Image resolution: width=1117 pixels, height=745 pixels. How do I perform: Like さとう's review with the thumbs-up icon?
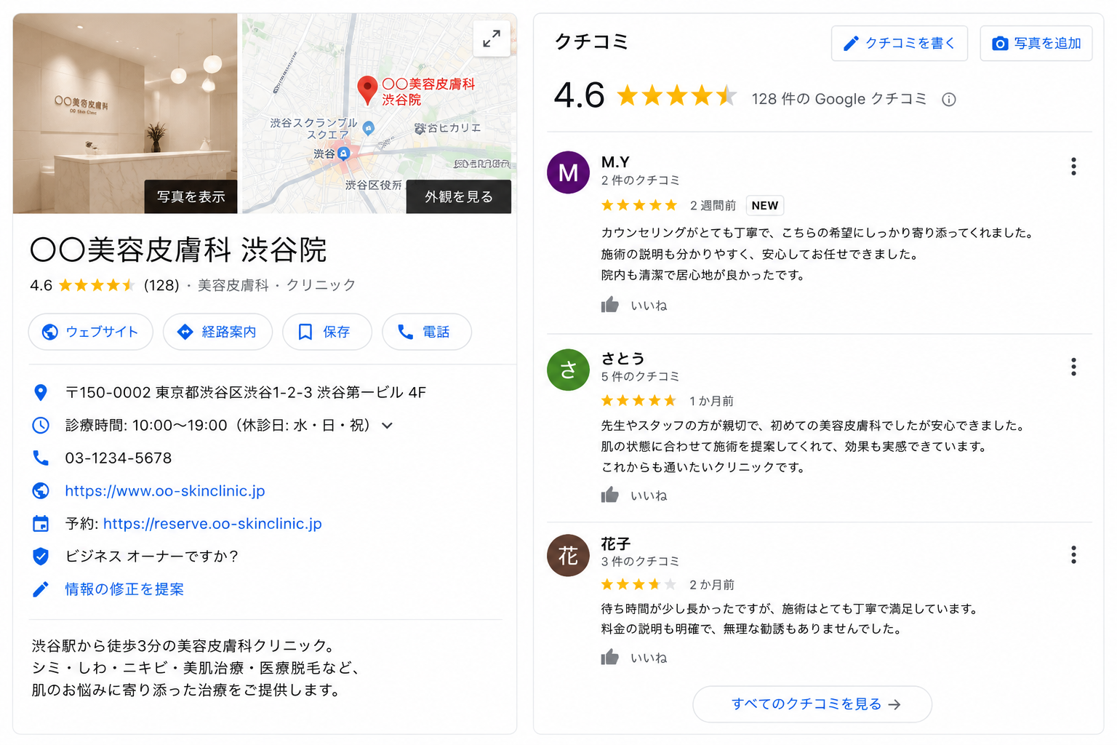[609, 495]
